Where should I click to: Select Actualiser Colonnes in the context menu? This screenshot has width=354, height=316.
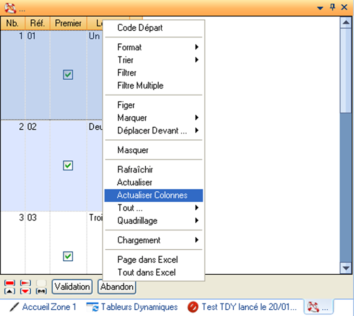[x=152, y=195]
